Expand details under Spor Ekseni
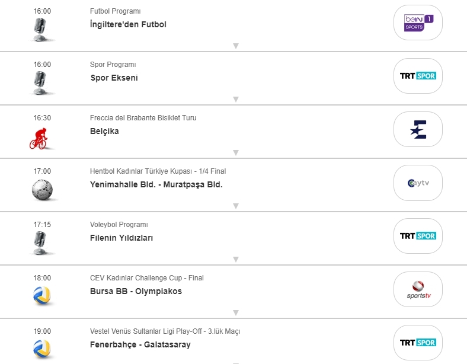 pos(235,100)
